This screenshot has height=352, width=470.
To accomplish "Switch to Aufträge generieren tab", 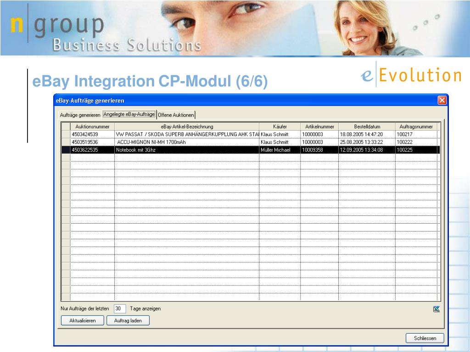I will [80, 115].
